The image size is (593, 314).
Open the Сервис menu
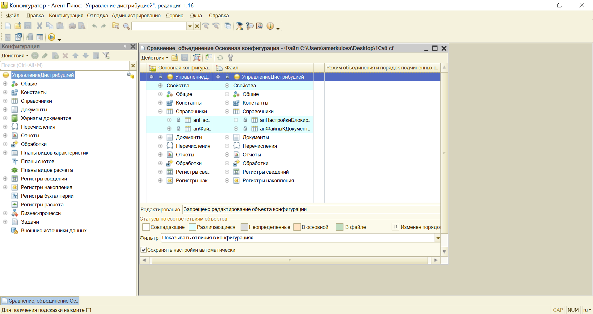pyautogui.click(x=175, y=15)
